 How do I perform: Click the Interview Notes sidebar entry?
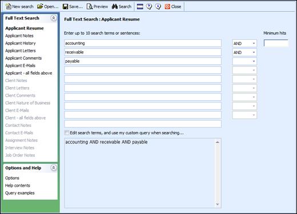click(19, 147)
